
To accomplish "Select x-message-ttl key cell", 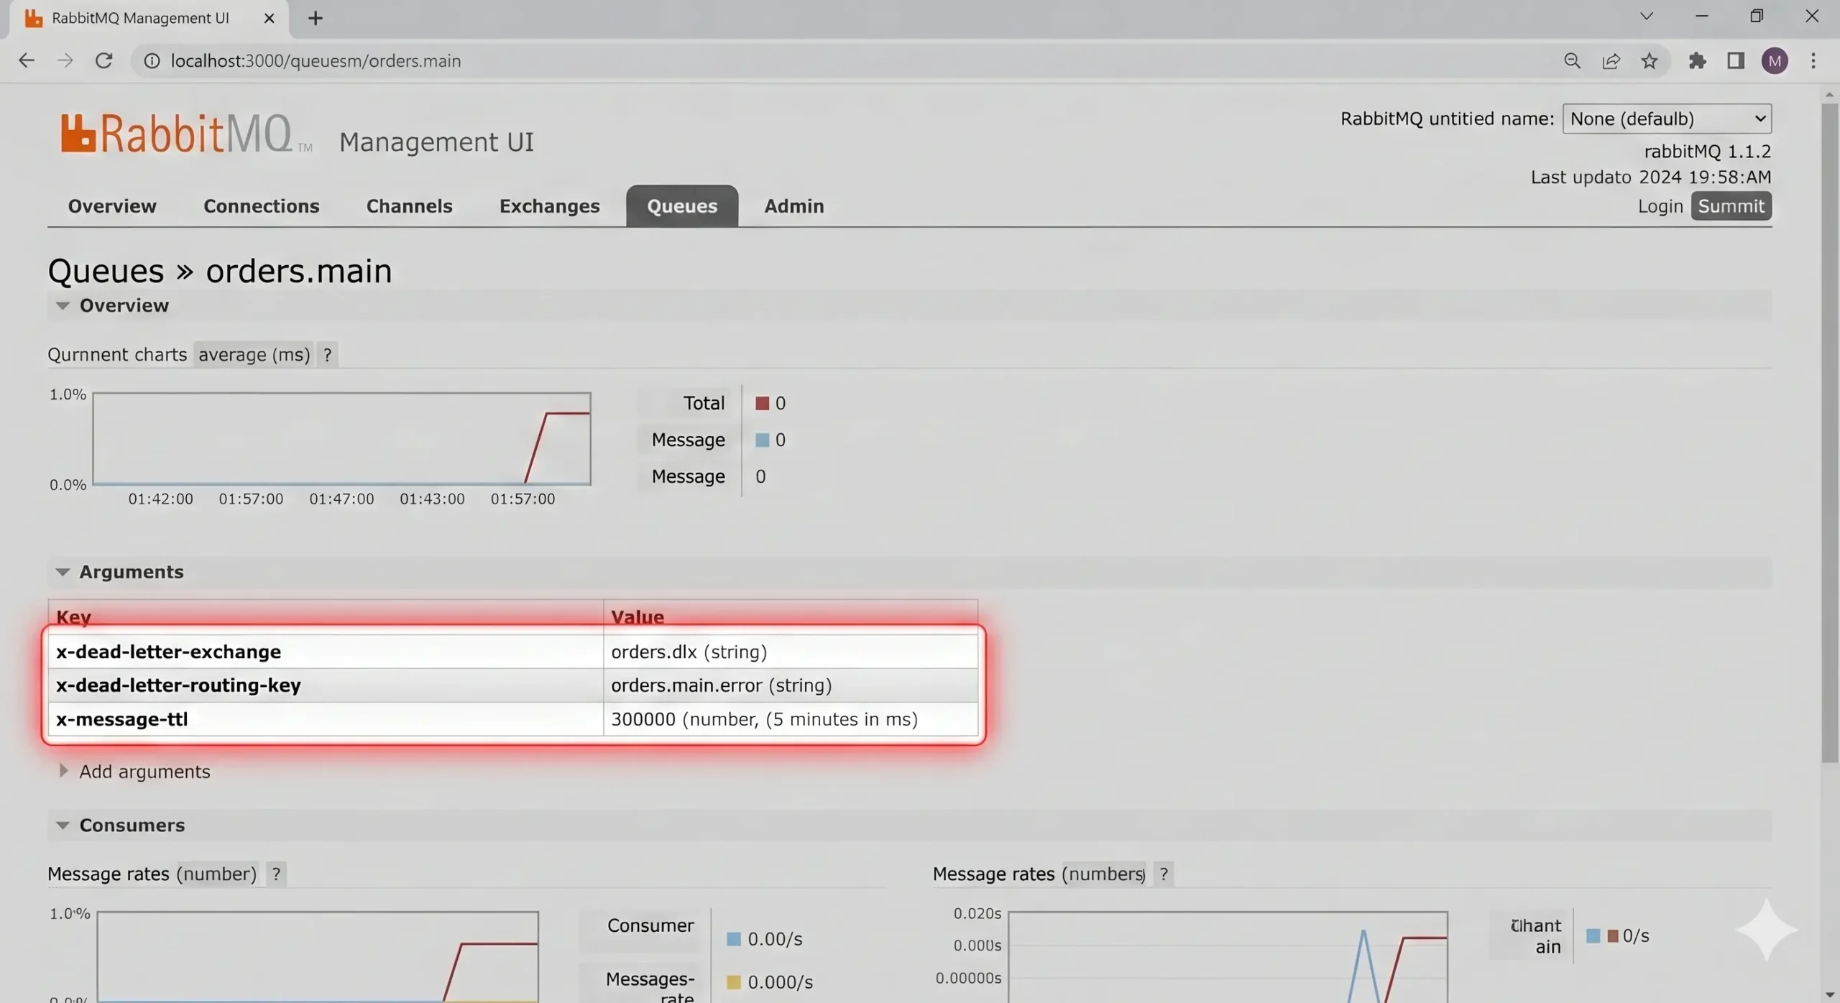I will (x=326, y=719).
